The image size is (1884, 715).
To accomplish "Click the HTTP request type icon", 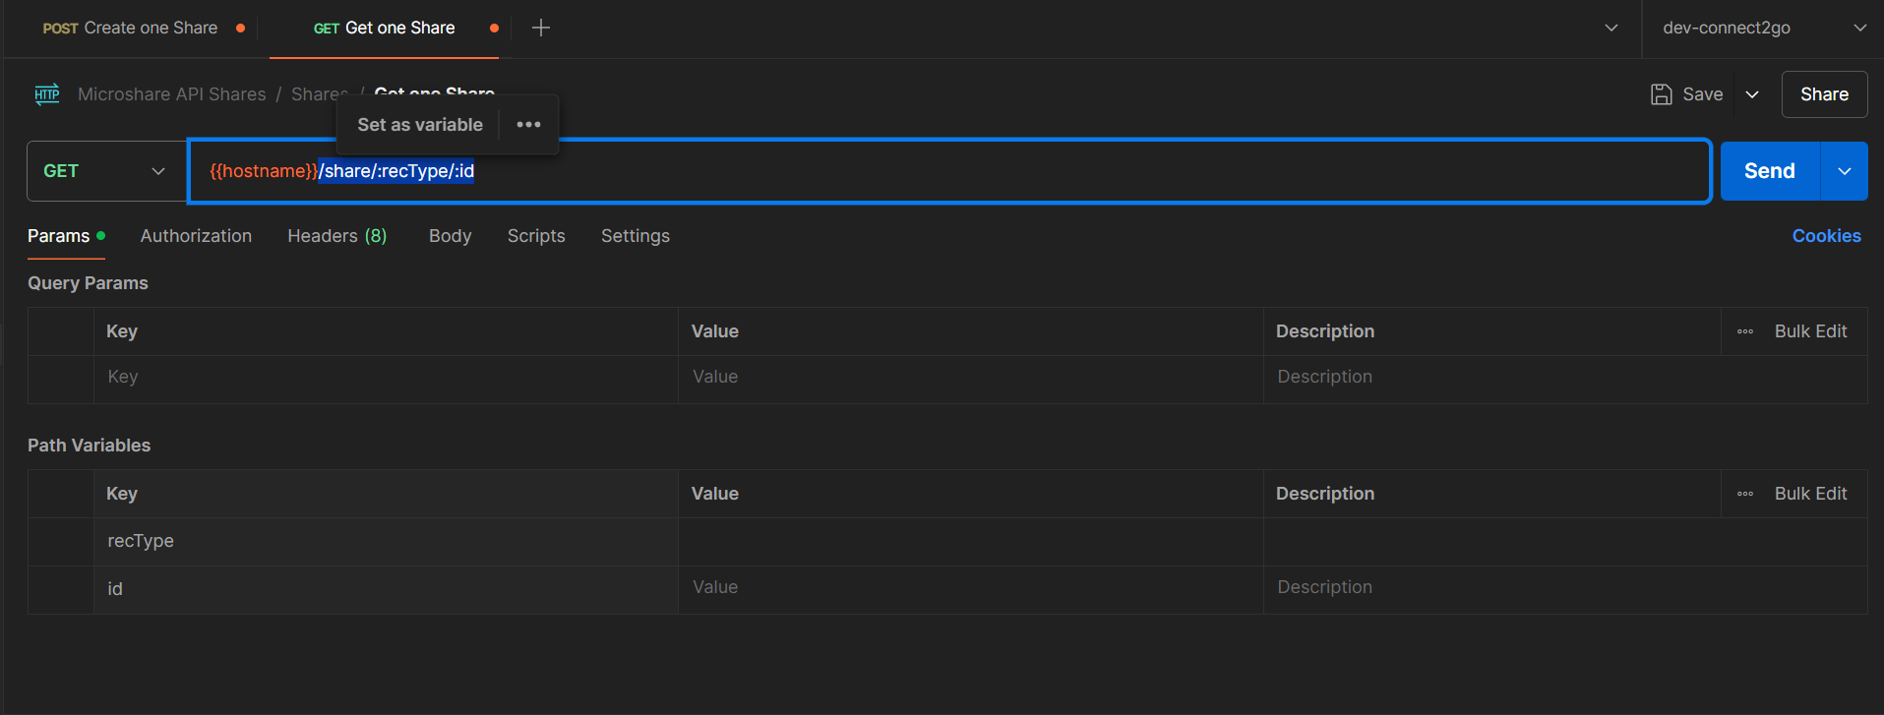I will click(47, 94).
